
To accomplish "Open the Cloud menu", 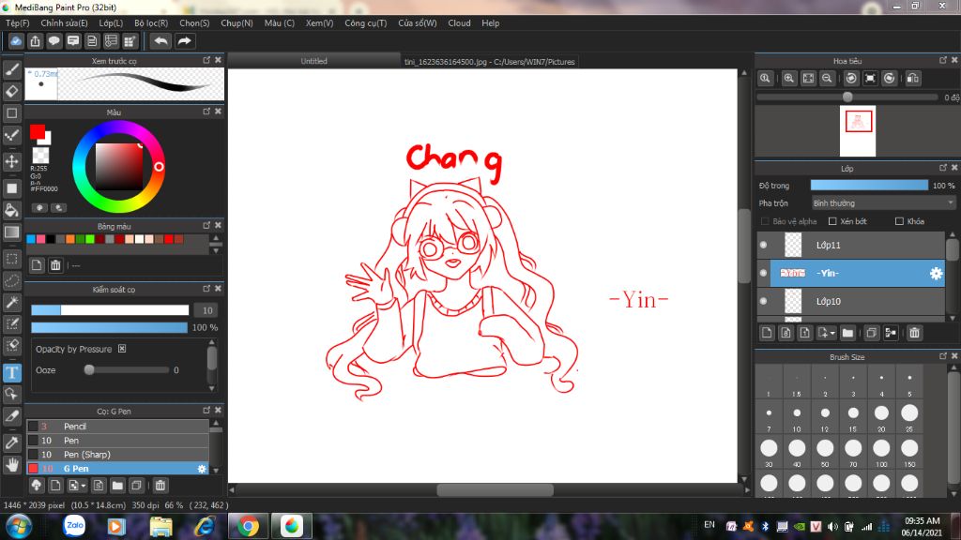I will pos(459,23).
